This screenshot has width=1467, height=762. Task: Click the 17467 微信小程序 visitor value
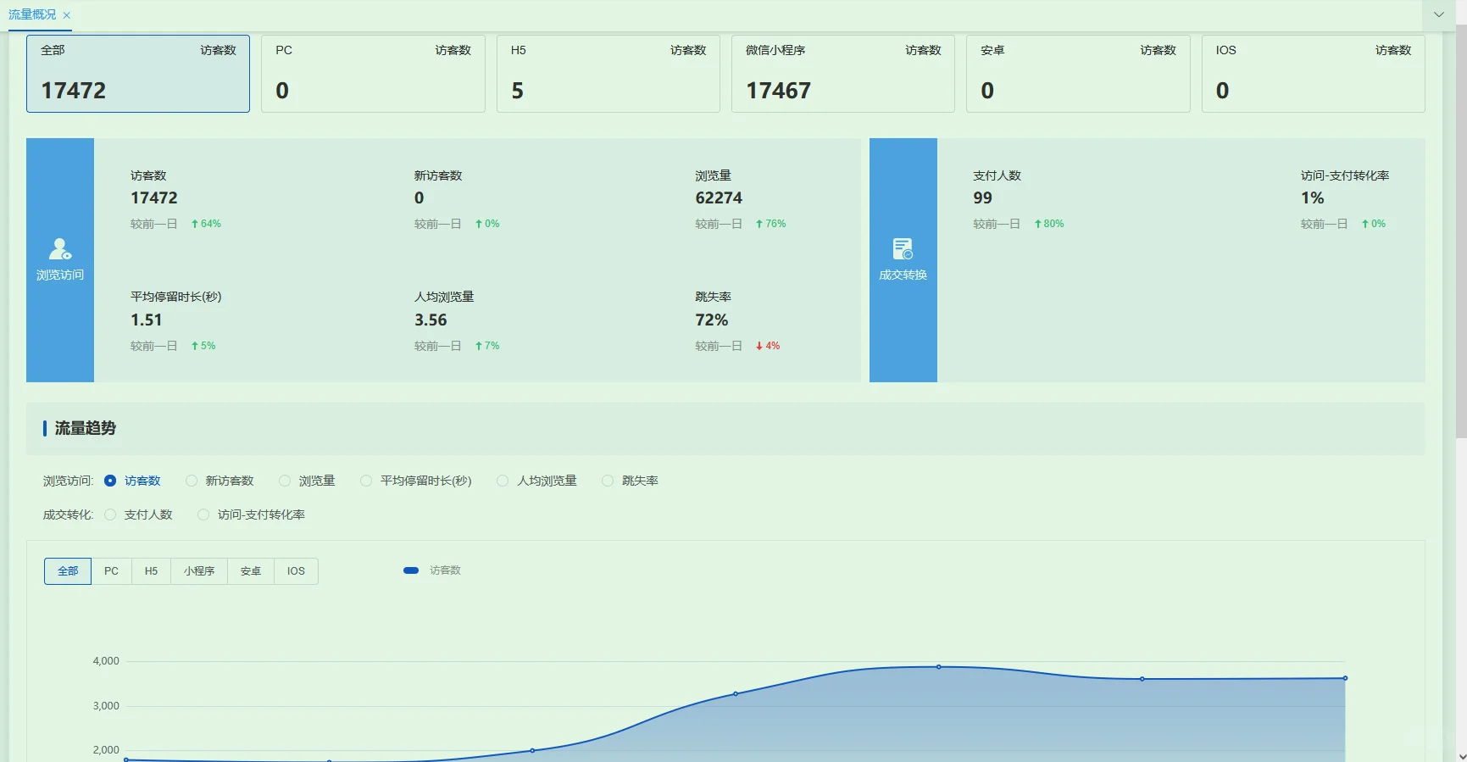pyautogui.click(x=778, y=91)
